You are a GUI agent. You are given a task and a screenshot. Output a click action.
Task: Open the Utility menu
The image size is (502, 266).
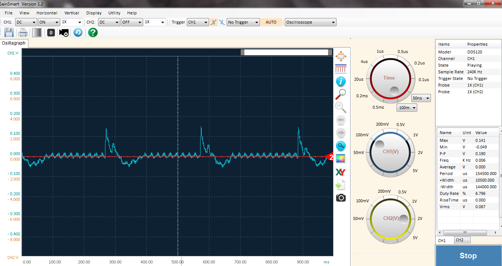tap(114, 13)
